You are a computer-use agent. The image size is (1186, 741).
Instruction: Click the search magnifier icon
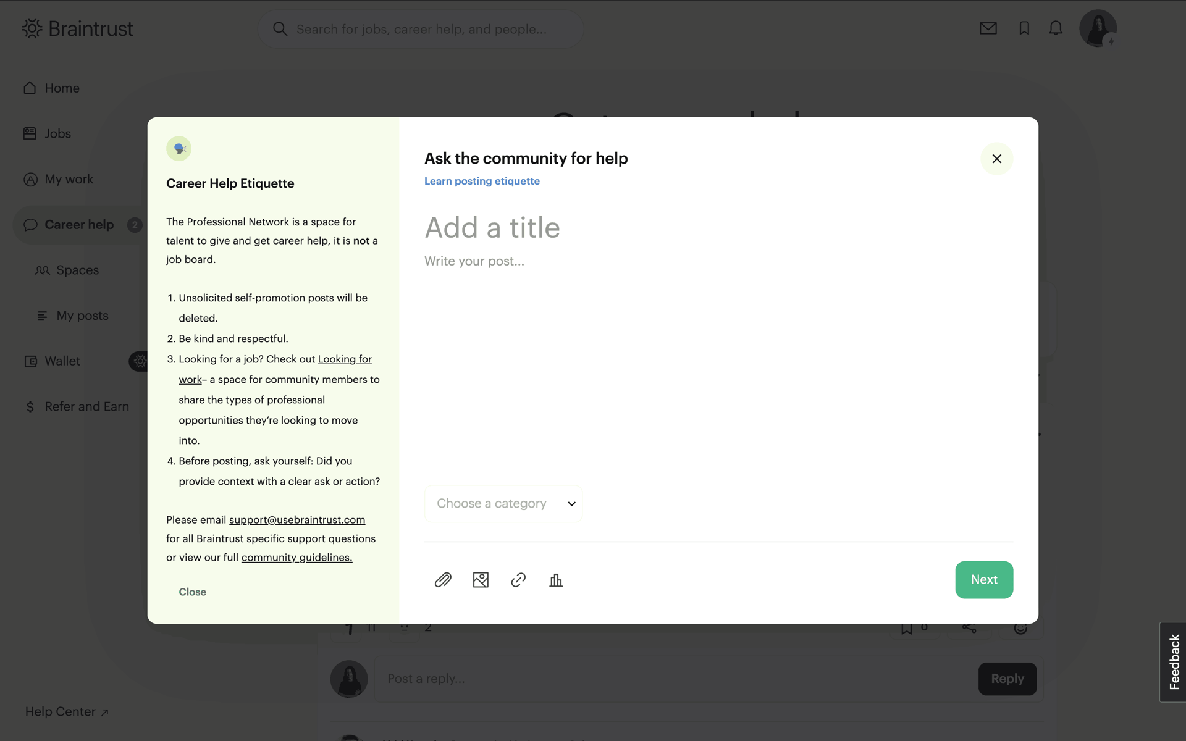coord(280,29)
